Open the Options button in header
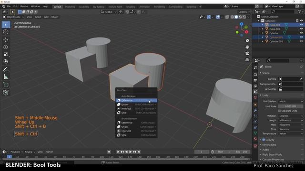This screenshot has width=305, height=171. tap(244, 12)
